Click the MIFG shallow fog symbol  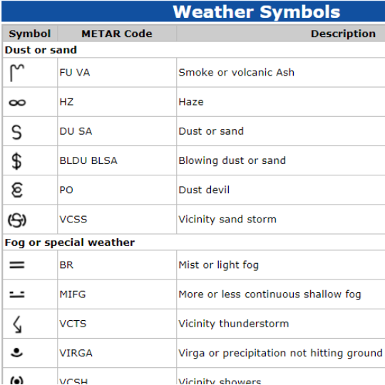point(17,294)
